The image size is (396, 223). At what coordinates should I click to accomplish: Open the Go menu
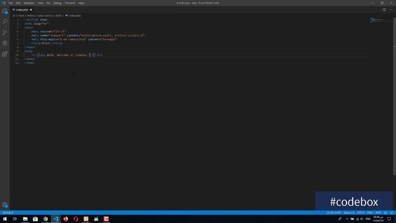click(x=48, y=3)
